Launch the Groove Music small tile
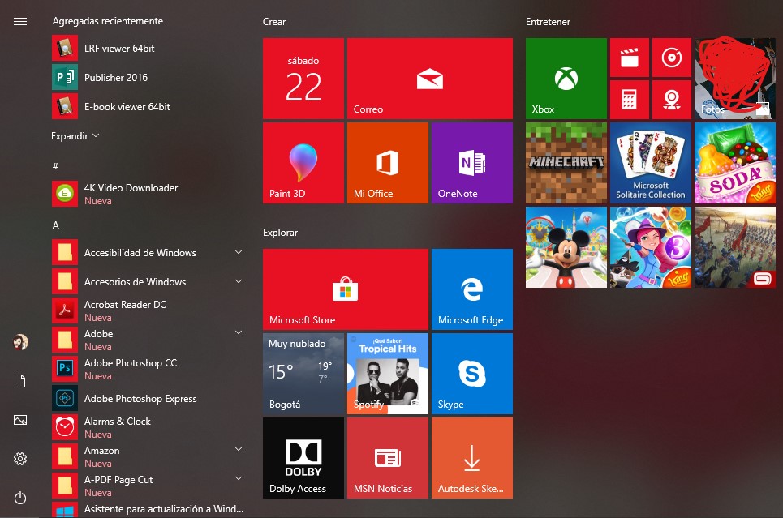Image resolution: width=783 pixels, height=518 pixels. (x=672, y=58)
